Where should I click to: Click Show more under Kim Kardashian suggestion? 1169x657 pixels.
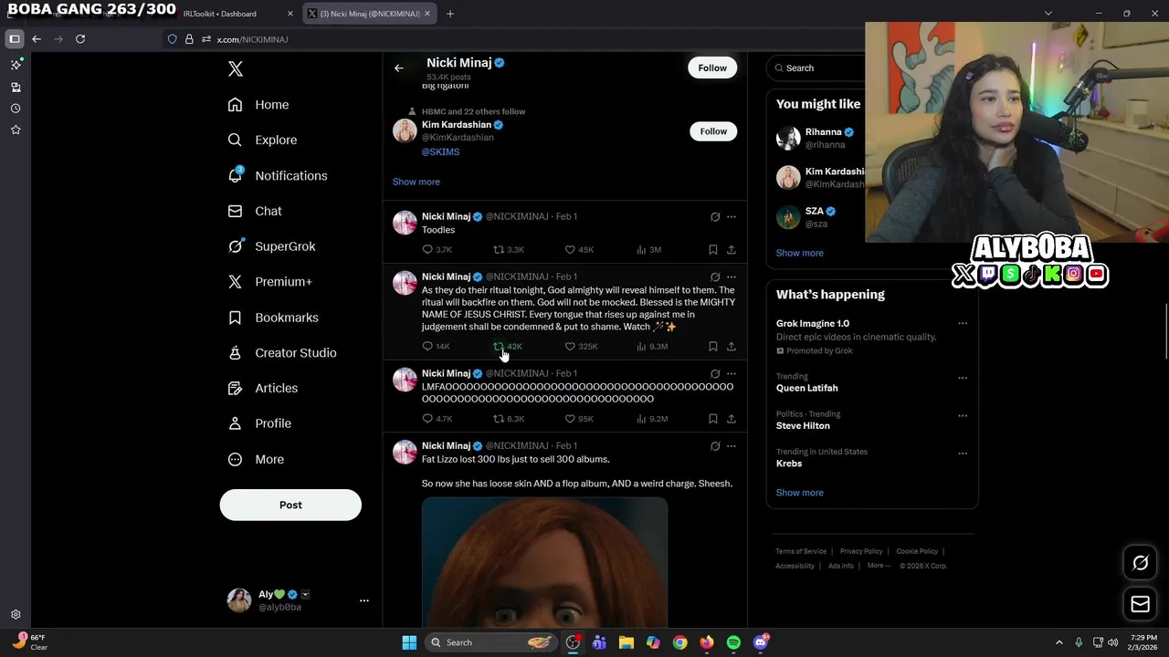(416, 182)
